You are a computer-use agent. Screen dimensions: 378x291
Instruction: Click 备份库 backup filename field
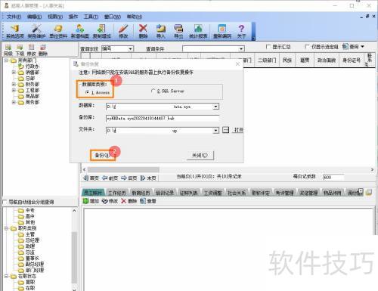(x=163, y=118)
